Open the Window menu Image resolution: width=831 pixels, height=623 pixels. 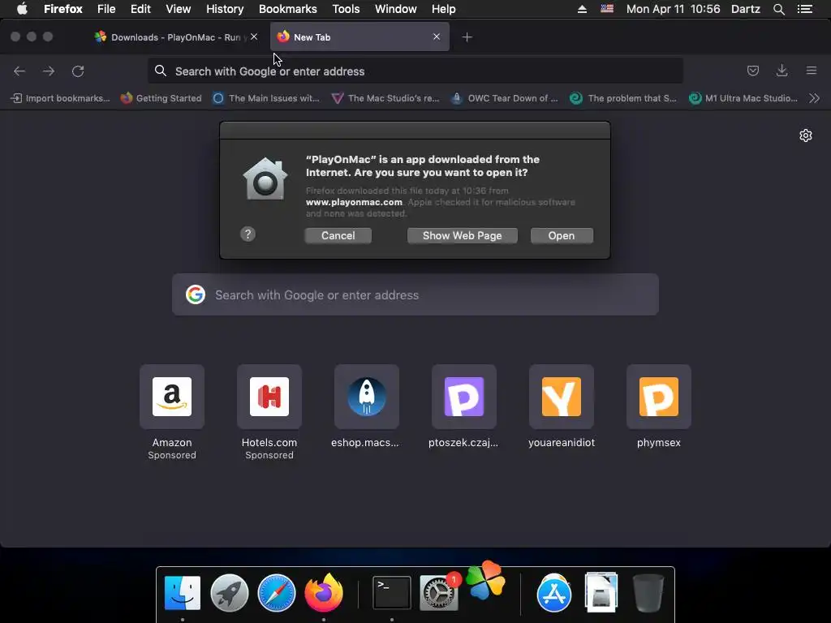tap(396, 9)
